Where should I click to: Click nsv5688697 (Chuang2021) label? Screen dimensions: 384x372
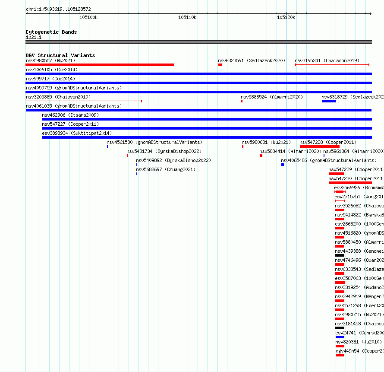(x=166, y=169)
